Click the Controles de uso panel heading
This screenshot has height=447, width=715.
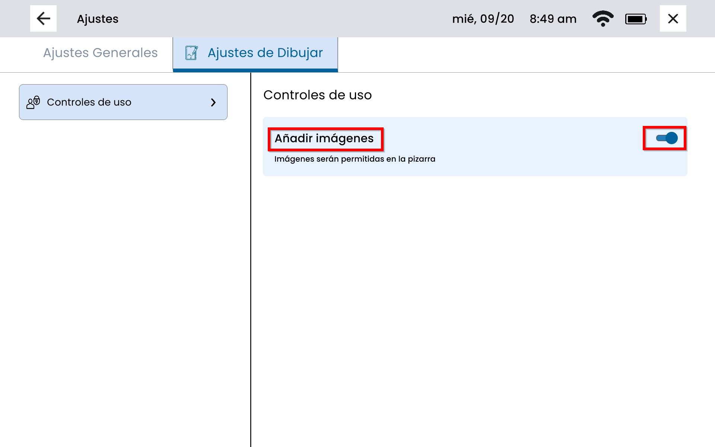(317, 95)
